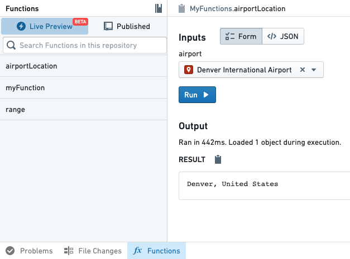Viewport: 350px width, 259px height.
Task: Click the play arrow inside Run button
Action: point(206,95)
